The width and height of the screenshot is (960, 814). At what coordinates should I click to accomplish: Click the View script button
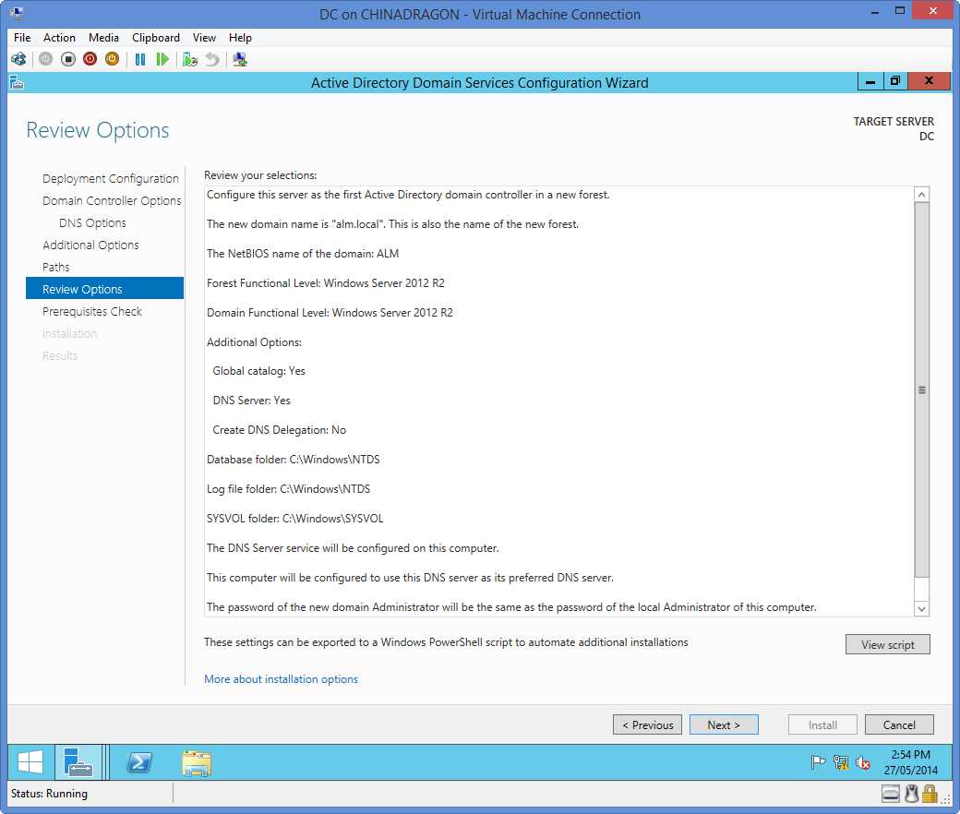pos(887,644)
